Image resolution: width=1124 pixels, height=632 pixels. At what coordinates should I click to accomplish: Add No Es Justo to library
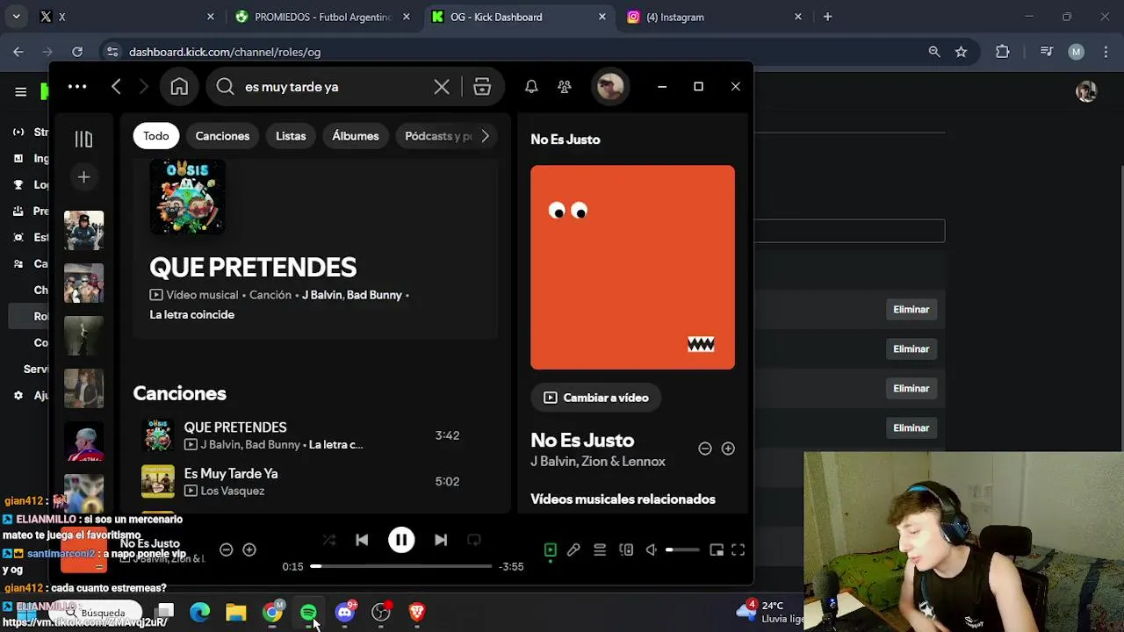click(x=728, y=449)
